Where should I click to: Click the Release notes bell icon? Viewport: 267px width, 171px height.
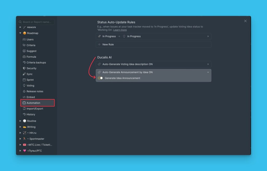pyautogui.click(x=24, y=91)
